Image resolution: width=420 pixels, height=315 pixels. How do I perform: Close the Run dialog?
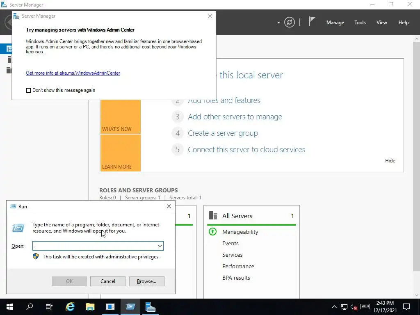169,206
